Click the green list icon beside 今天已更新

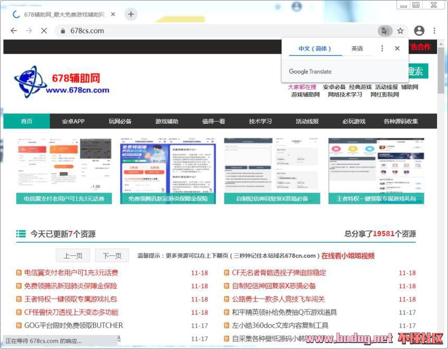click(x=21, y=234)
